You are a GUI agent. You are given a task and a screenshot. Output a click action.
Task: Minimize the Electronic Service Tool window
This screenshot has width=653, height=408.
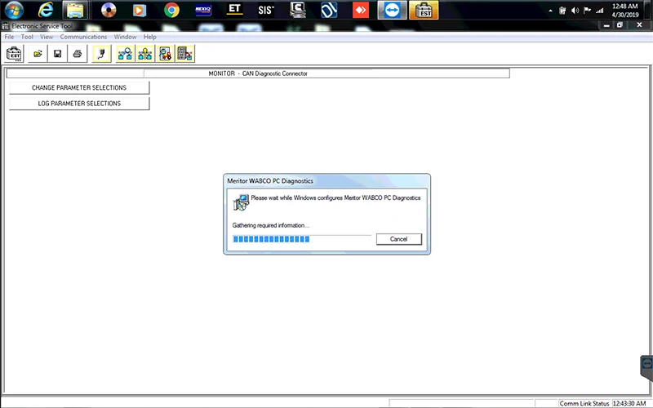606,25
